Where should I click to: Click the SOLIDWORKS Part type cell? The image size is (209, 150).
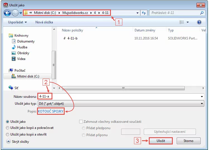coord(183,38)
